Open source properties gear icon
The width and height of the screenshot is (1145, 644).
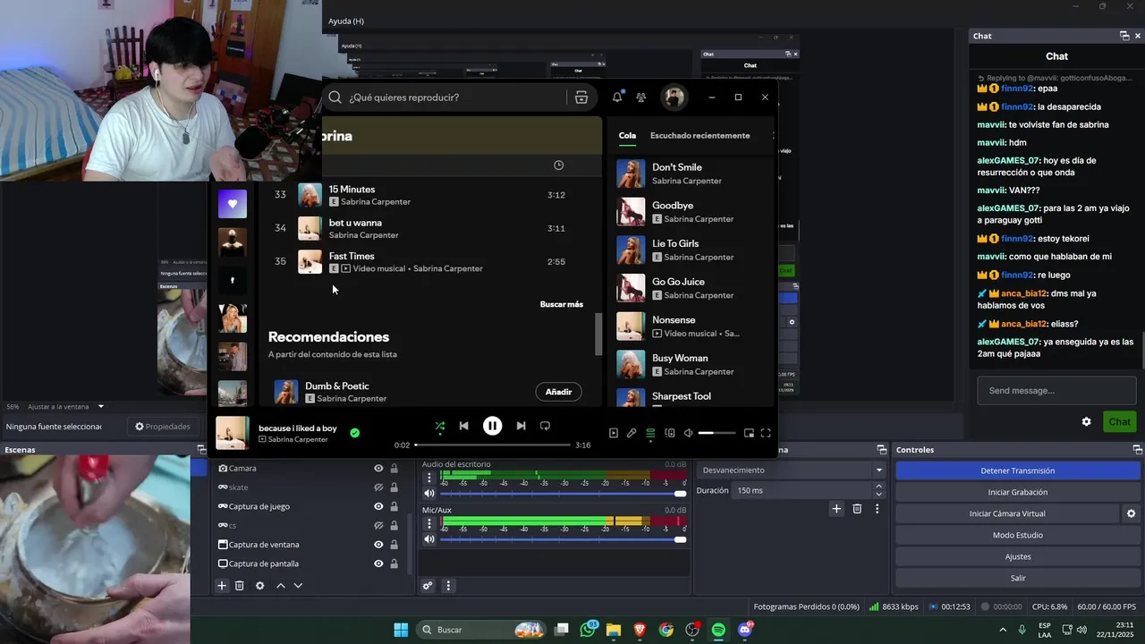pyautogui.click(x=260, y=586)
